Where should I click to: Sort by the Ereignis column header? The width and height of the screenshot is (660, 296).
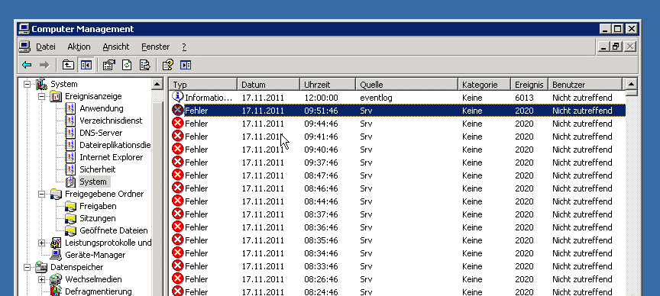pos(529,85)
